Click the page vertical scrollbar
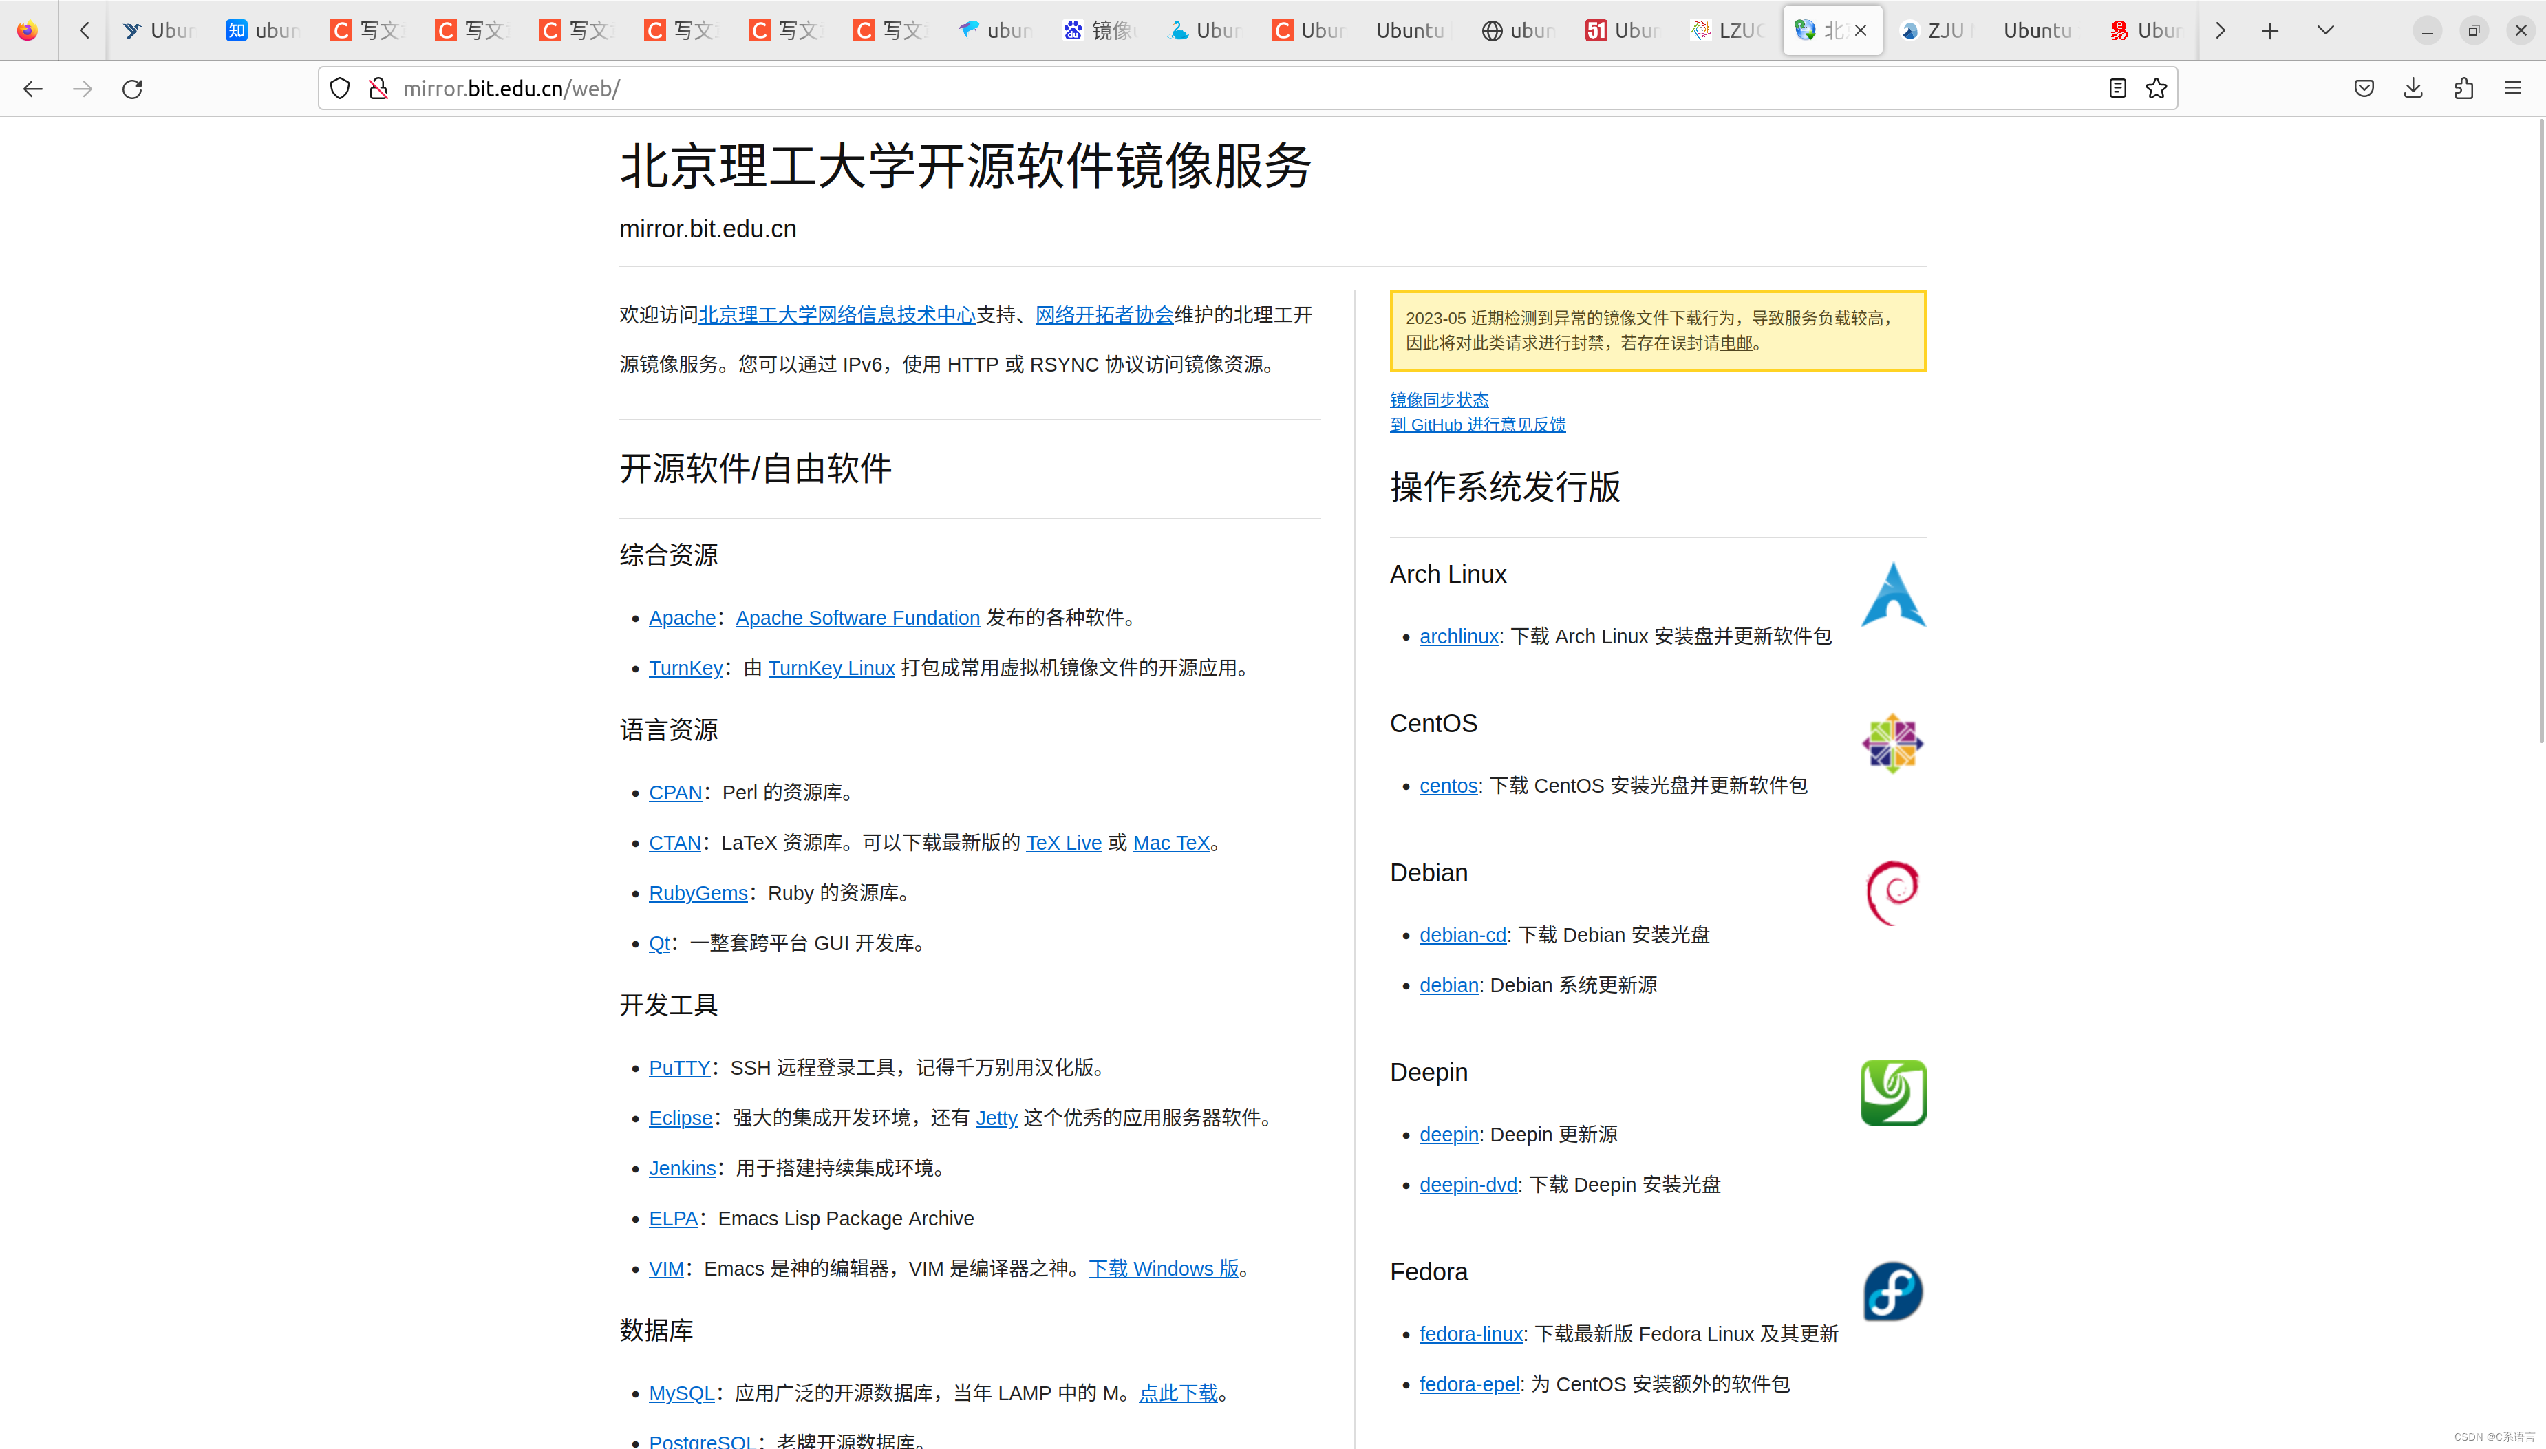The height and width of the screenshot is (1449, 2546). click(x=2540, y=430)
